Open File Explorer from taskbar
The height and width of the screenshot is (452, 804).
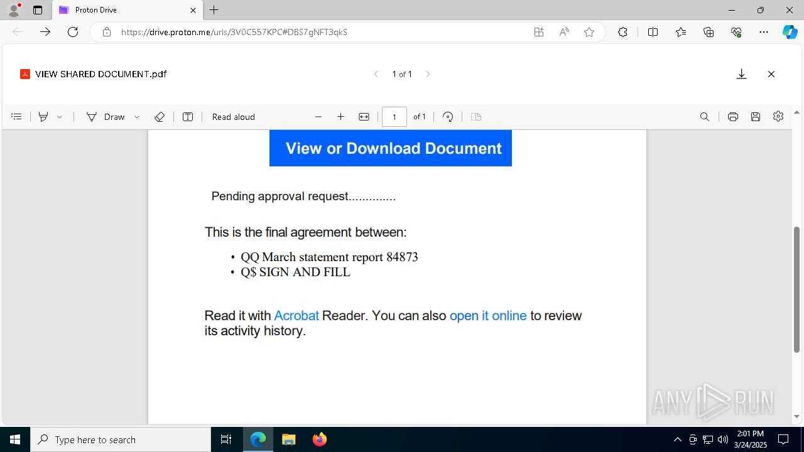(x=288, y=439)
